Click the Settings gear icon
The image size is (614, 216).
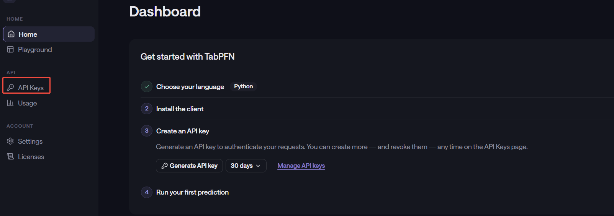[x=10, y=141]
